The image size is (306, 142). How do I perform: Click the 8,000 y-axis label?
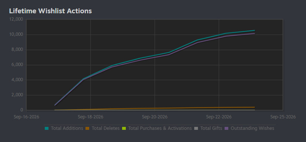[17, 49]
